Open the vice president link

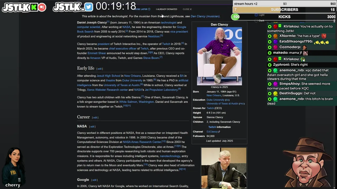coord(179,32)
